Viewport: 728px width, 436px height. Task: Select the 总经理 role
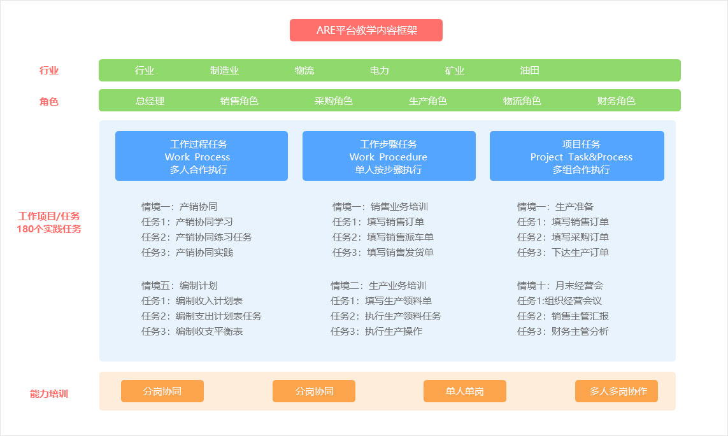(150, 101)
